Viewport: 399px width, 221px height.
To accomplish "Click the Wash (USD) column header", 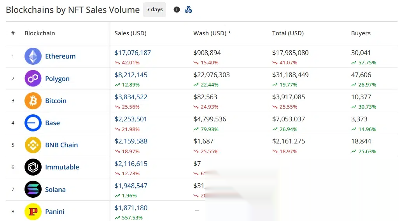I will (x=212, y=33).
